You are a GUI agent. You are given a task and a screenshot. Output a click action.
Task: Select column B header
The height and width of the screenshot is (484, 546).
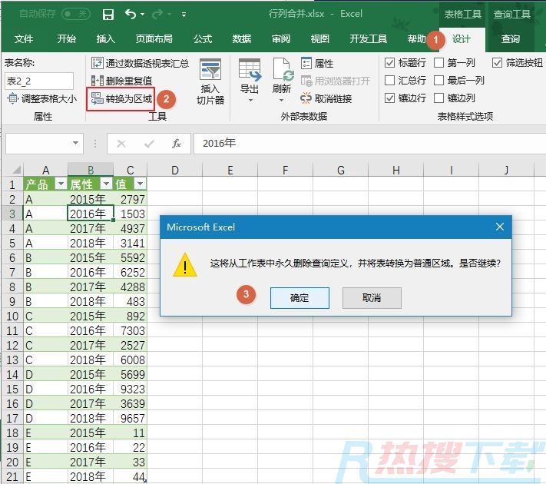[x=91, y=170]
